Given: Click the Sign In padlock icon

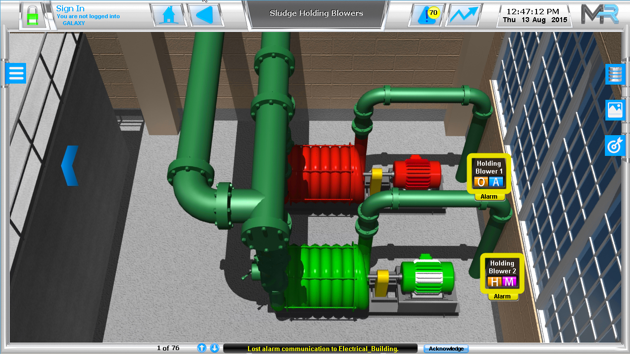Looking at the screenshot, I should tap(32, 15).
